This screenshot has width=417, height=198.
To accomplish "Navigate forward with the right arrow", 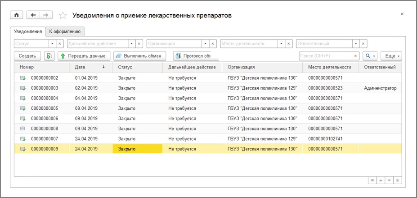I will [x=46, y=15].
